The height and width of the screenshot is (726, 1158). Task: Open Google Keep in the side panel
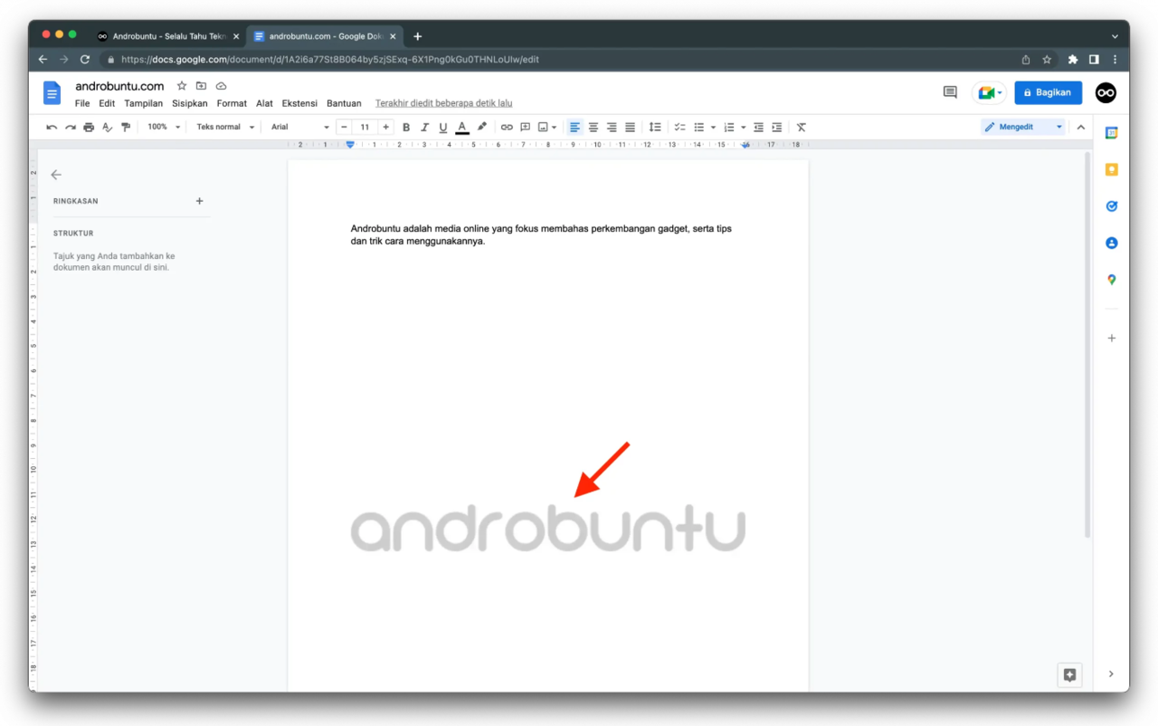tap(1112, 169)
